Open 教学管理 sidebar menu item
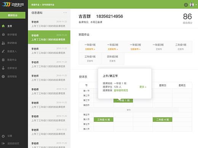Screen dimensions: 198x148 [12, 35]
